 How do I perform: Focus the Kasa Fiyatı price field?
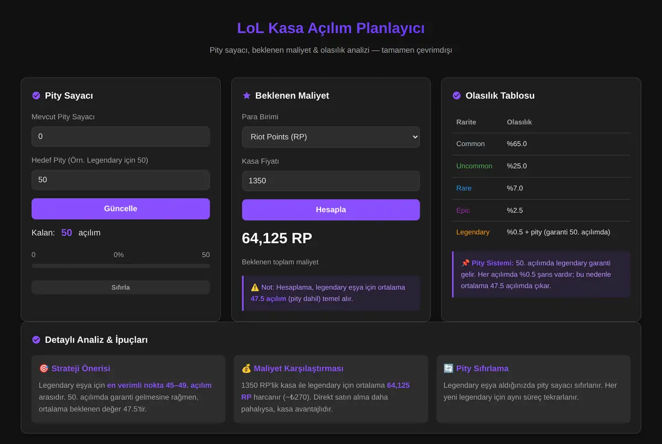(x=331, y=181)
